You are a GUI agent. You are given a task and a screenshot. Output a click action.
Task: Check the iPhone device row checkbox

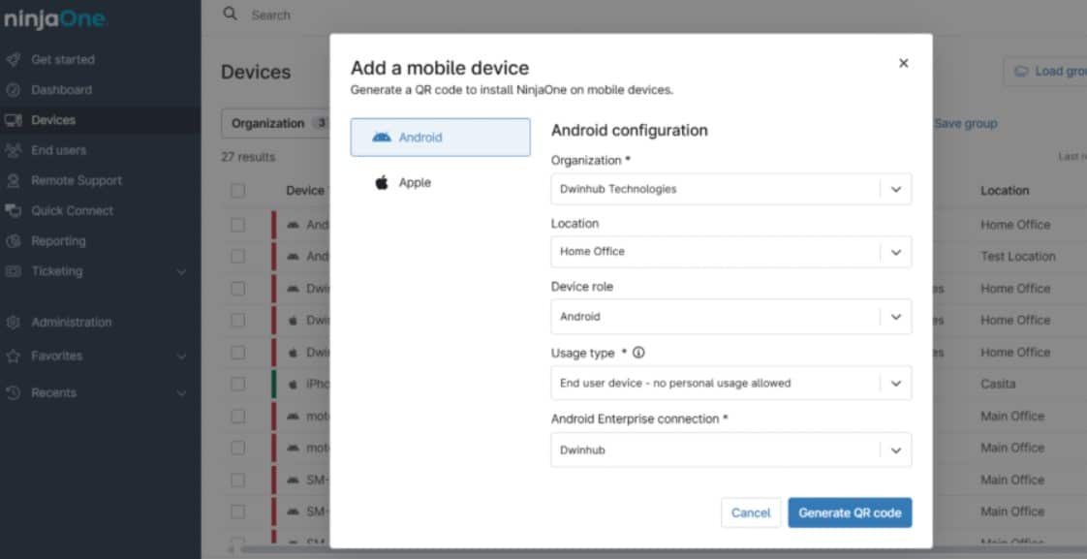coord(237,385)
